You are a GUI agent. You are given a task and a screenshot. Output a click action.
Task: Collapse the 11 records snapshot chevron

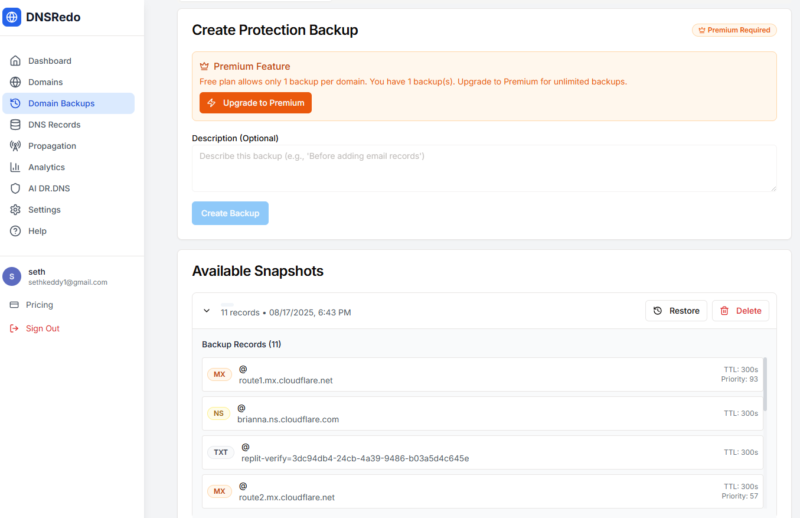point(207,311)
